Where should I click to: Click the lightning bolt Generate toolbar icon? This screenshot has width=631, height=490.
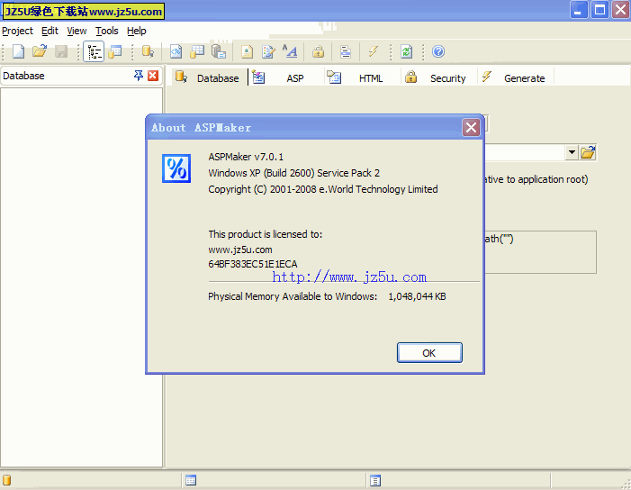[x=374, y=51]
